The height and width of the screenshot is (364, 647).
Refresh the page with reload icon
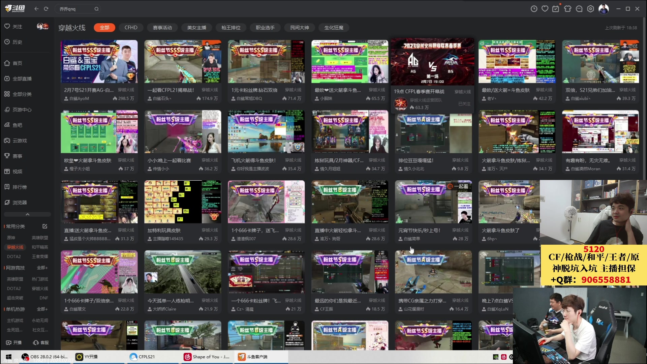coord(46,9)
